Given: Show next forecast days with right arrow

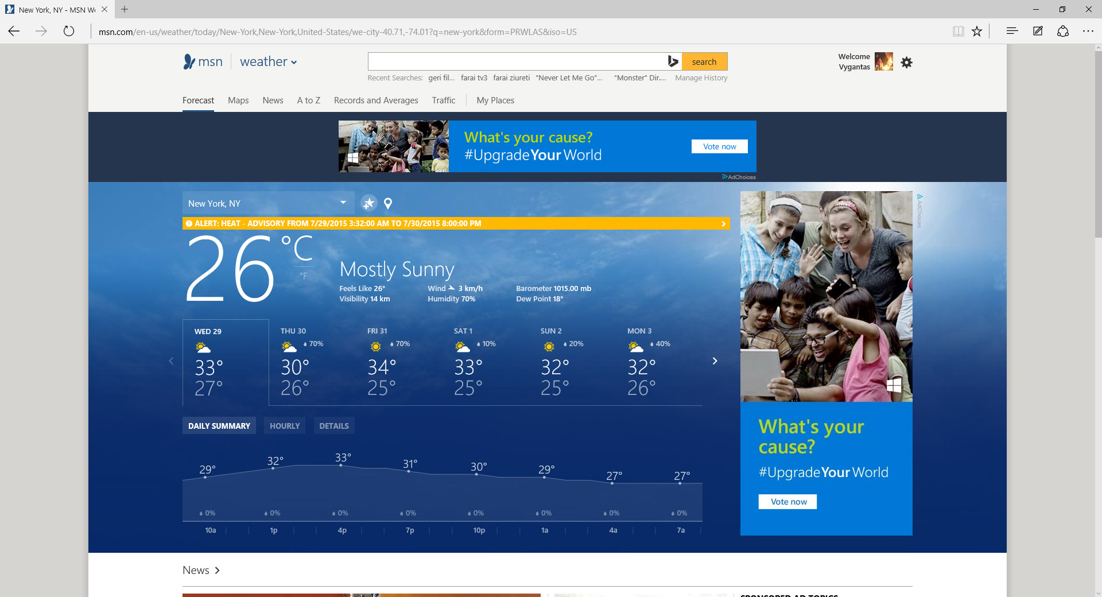Looking at the screenshot, I should [715, 361].
